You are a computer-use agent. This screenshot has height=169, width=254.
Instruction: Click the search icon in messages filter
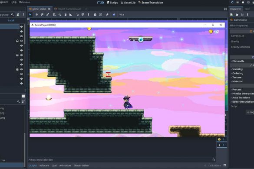214,160
